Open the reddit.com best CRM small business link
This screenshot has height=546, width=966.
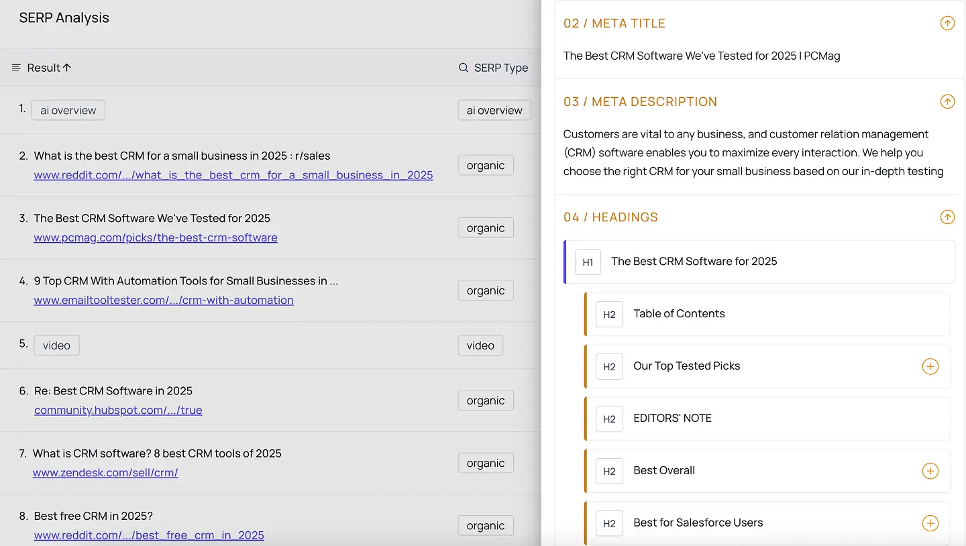(233, 175)
